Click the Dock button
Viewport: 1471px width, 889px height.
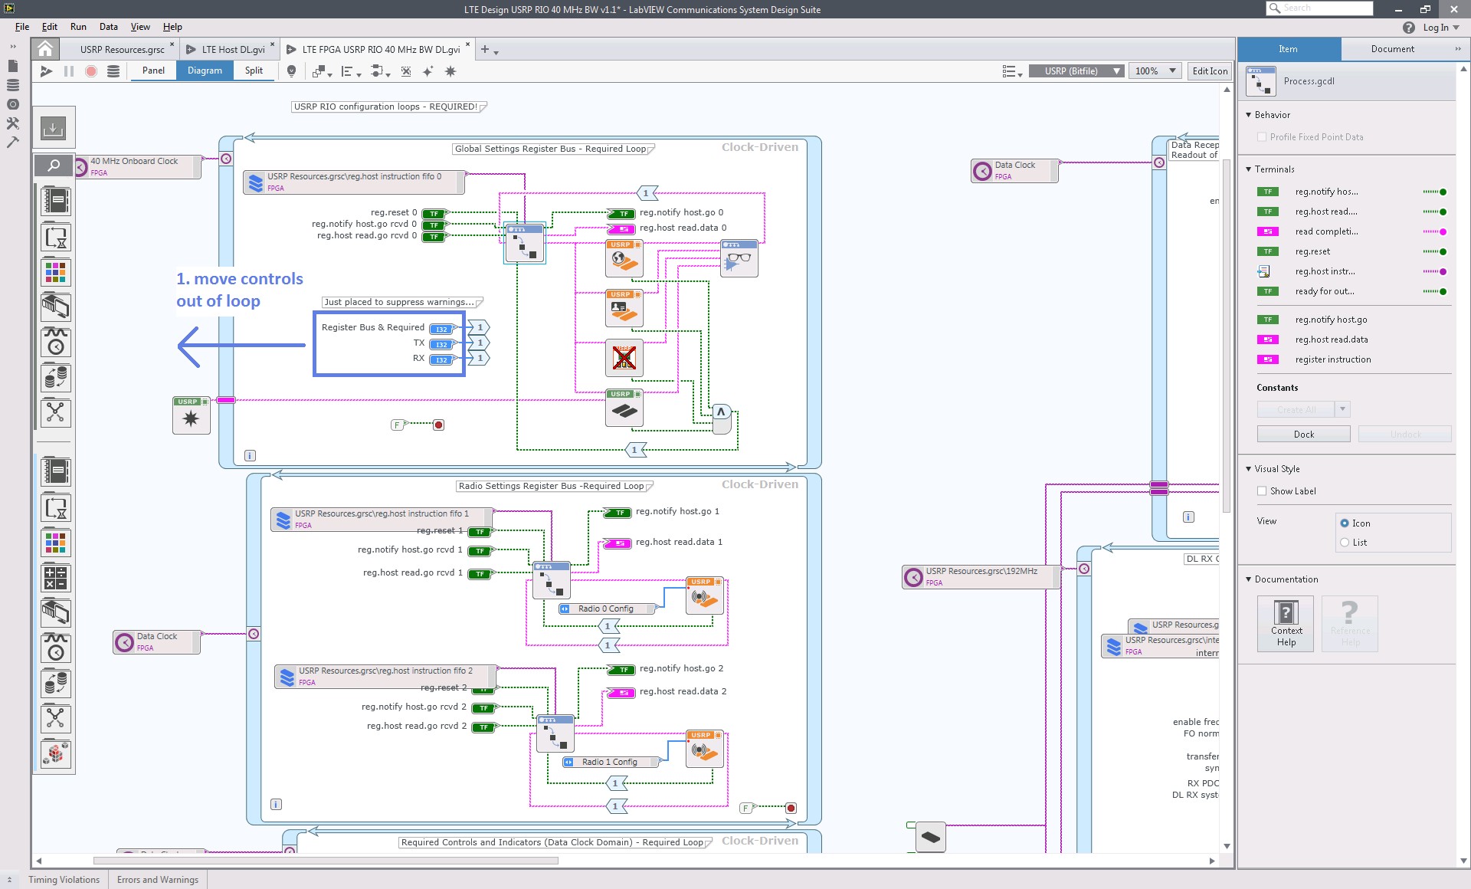pyautogui.click(x=1303, y=435)
